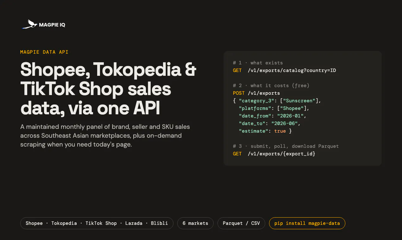This screenshot has width=402, height=240.
Task: Click the 6 markets pill
Action: (195, 223)
